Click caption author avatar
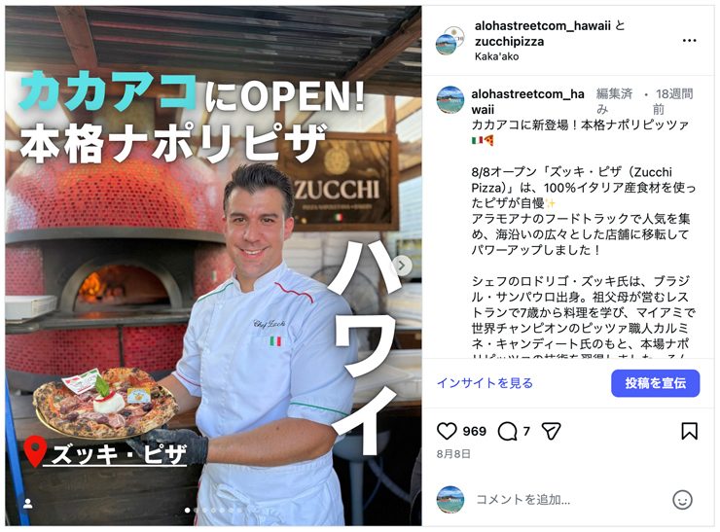Image resolution: width=720 pixels, height=532 pixels. coord(450,99)
